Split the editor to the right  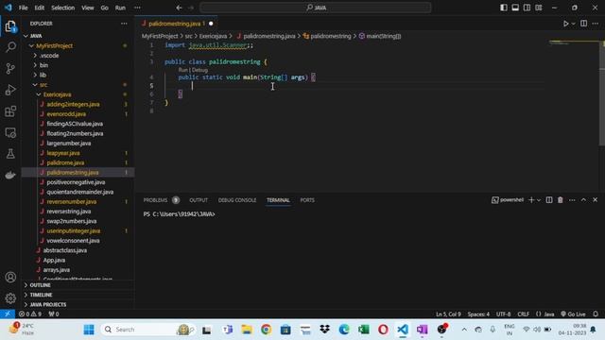click(x=584, y=24)
